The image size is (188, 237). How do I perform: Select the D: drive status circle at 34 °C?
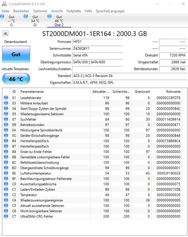point(26,16)
